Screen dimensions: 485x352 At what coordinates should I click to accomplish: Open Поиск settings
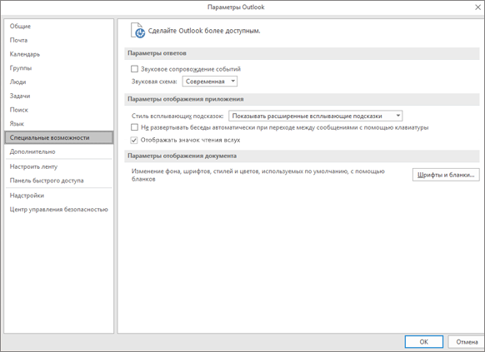point(59,110)
